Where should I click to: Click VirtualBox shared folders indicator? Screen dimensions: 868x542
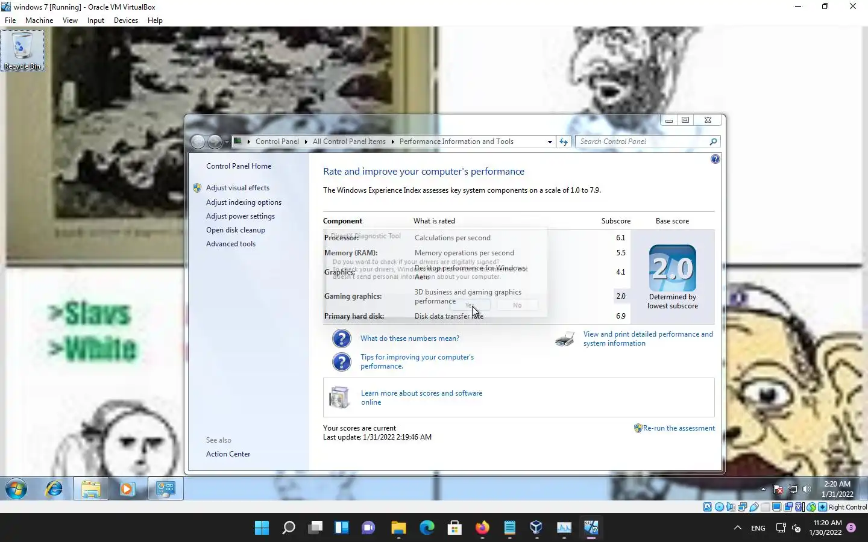coord(765,507)
